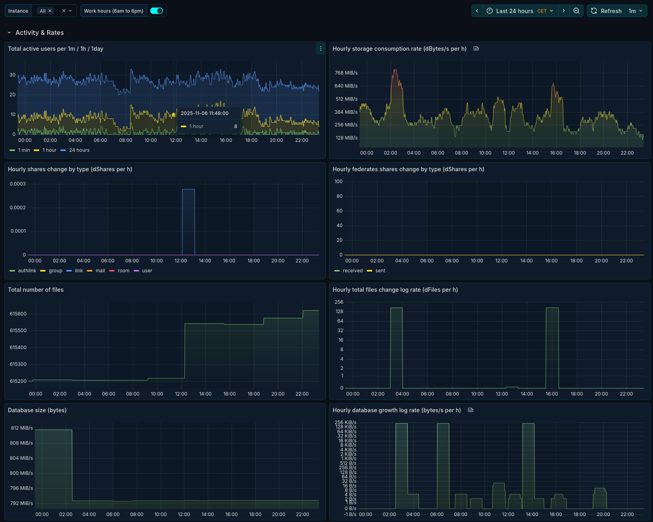Viewport: 653px width, 522px height.
Task: Shift time range backward
Action: [477, 11]
